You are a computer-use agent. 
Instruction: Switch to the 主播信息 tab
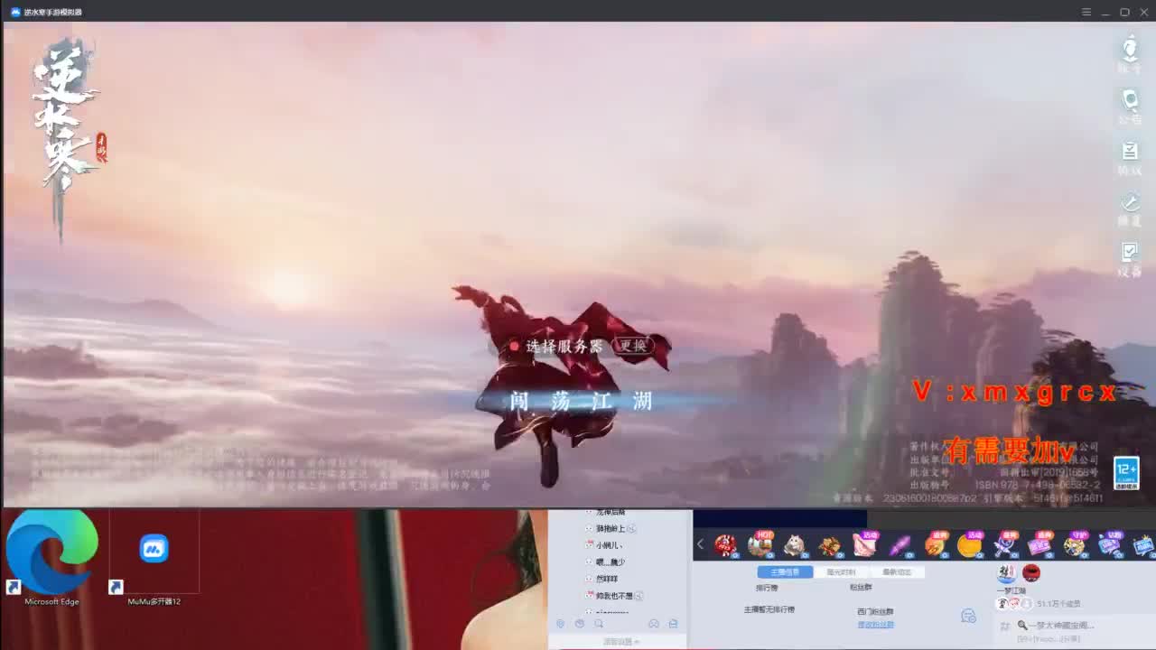(x=784, y=572)
